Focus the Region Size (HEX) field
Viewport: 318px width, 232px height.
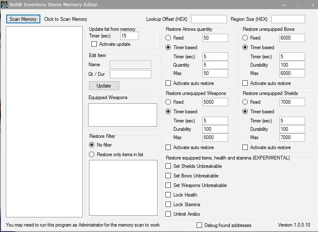[288, 19]
